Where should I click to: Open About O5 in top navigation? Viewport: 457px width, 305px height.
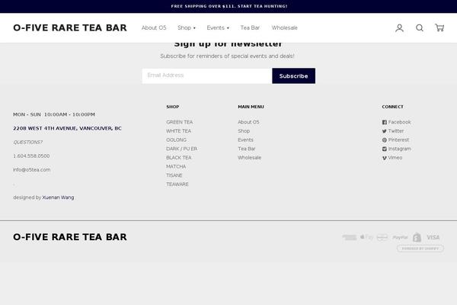click(x=154, y=27)
